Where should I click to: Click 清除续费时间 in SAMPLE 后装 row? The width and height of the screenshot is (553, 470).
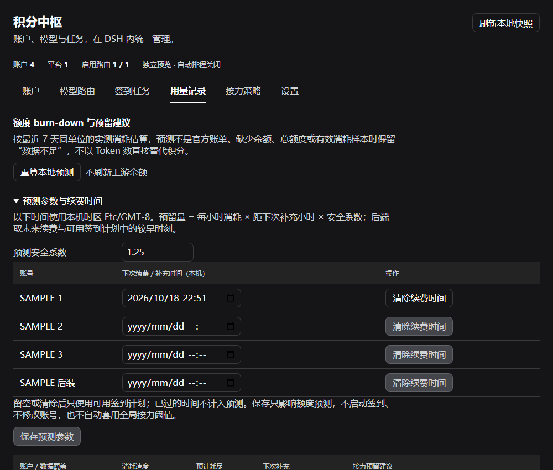coord(419,383)
